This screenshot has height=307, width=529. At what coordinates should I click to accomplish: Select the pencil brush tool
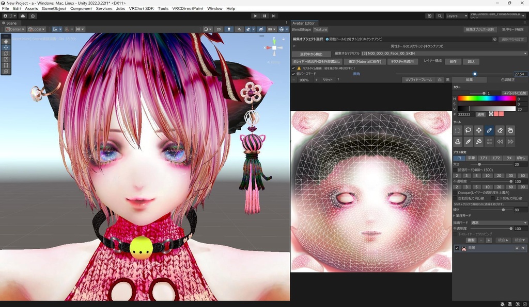click(x=489, y=130)
